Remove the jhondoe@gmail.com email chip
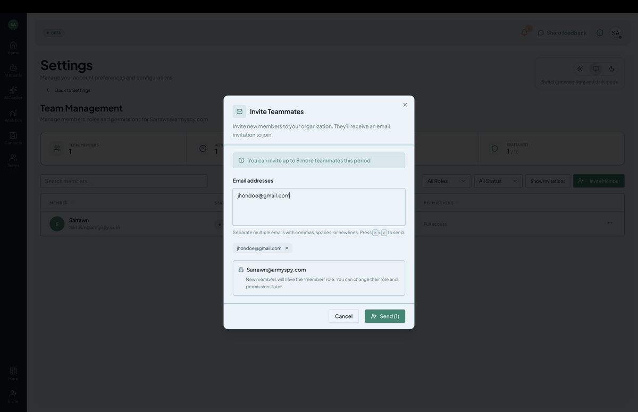The height and width of the screenshot is (412, 638). (x=287, y=248)
